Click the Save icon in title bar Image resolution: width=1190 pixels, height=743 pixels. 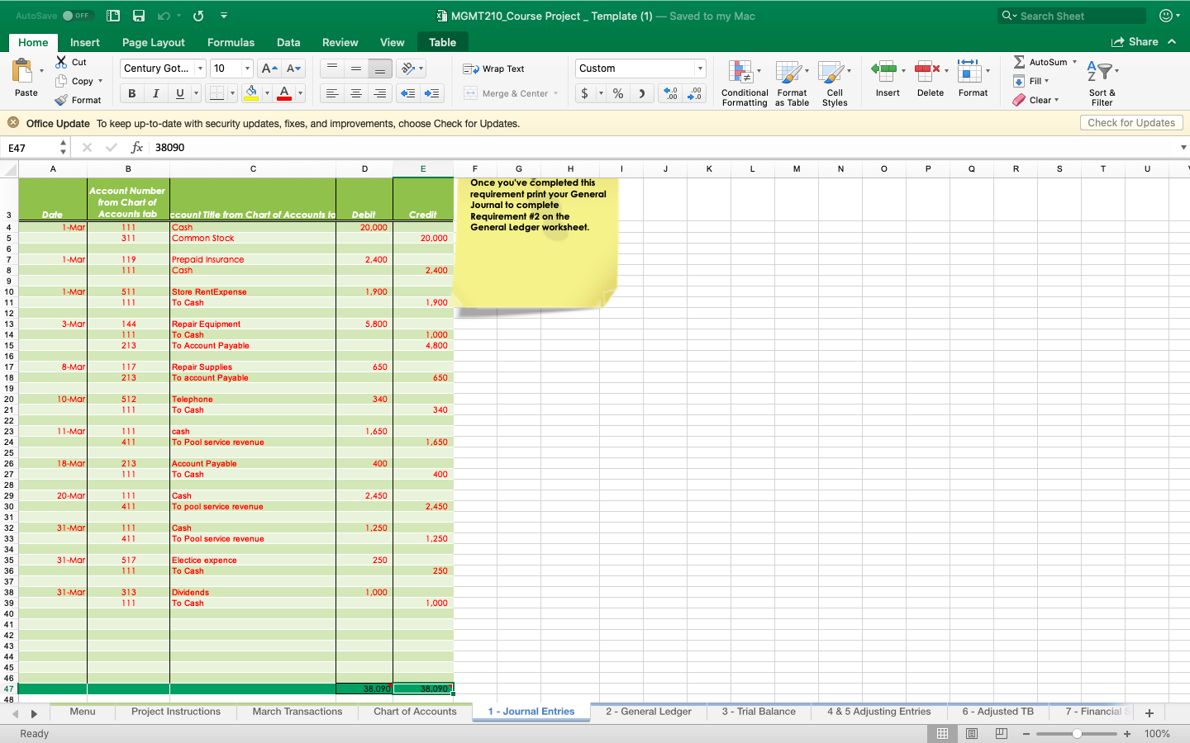[139, 16]
